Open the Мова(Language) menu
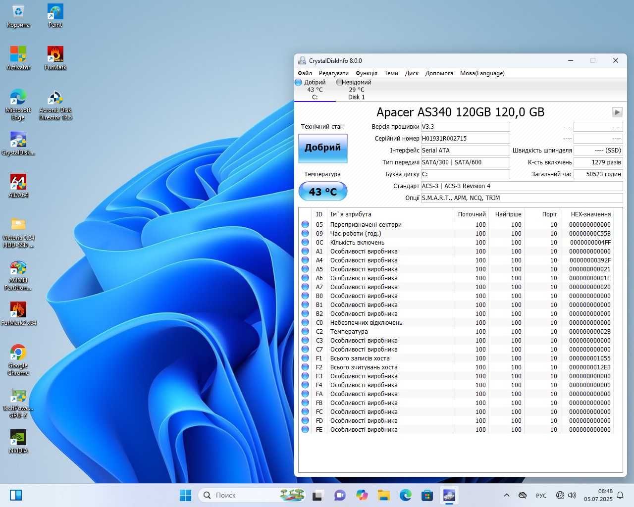 click(482, 73)
